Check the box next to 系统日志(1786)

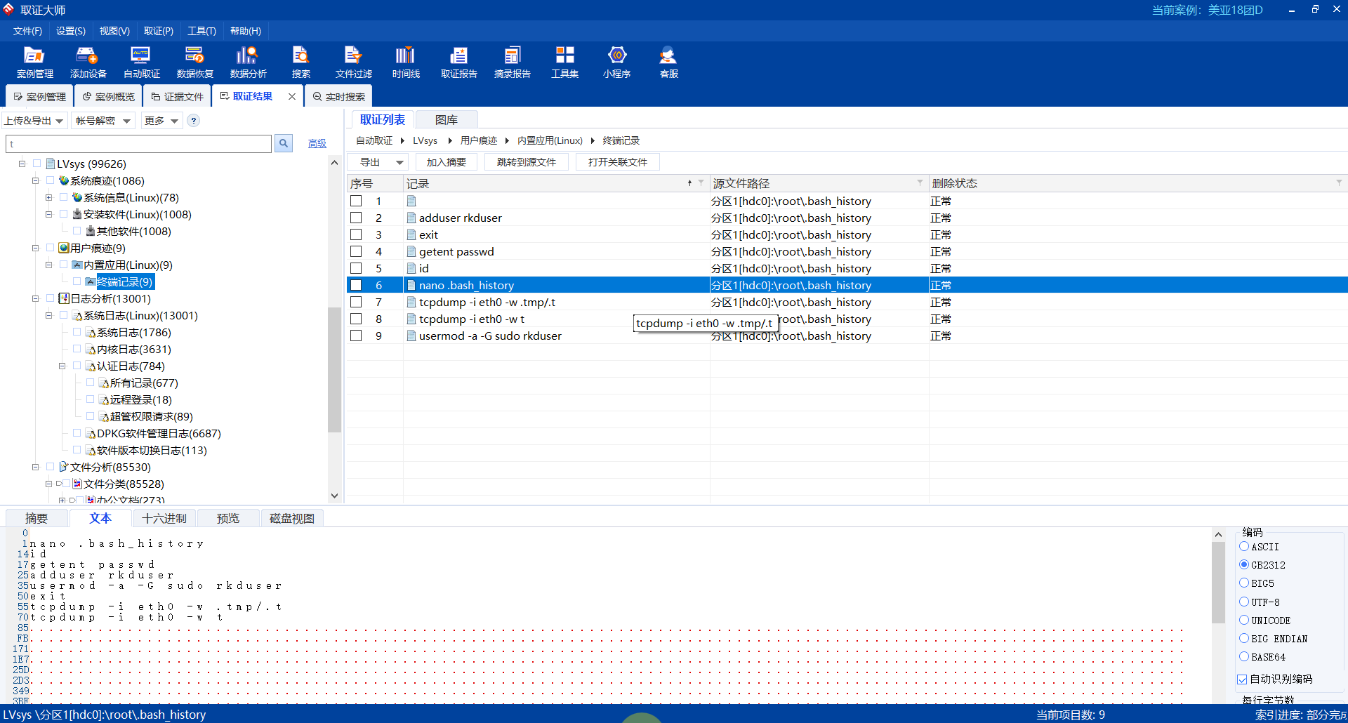pyautogui.click(x=77, y=332)
